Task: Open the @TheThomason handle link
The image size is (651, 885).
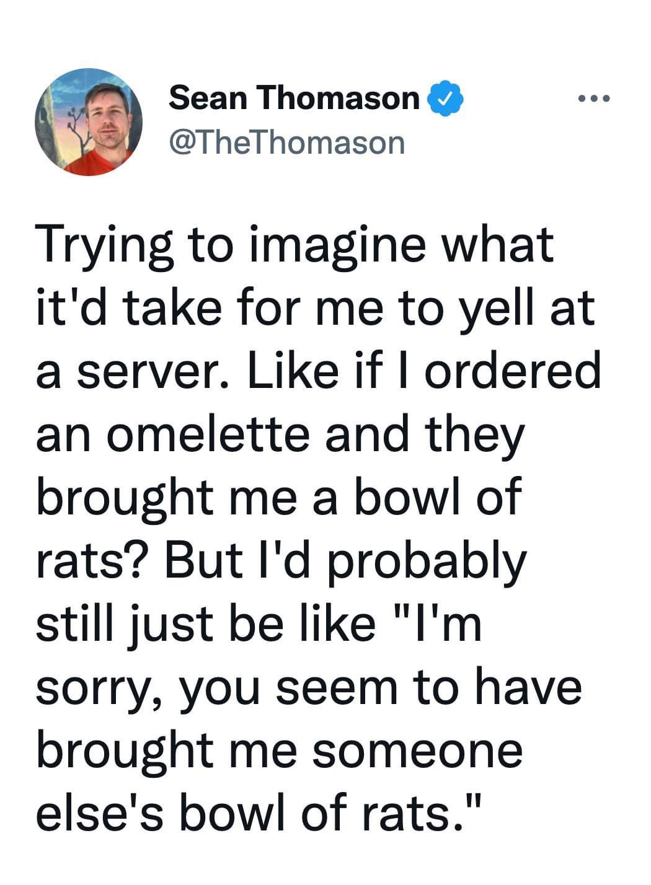Action: [286, 143]
